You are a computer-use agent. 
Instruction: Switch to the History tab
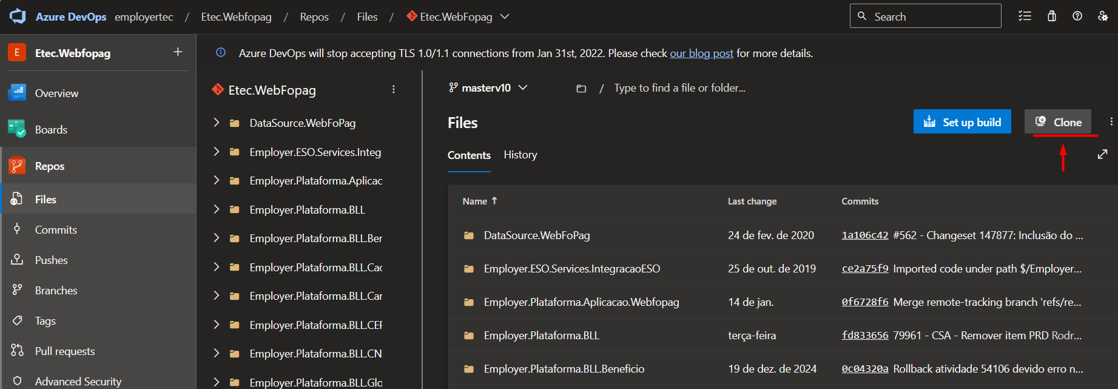pos(520,155)
